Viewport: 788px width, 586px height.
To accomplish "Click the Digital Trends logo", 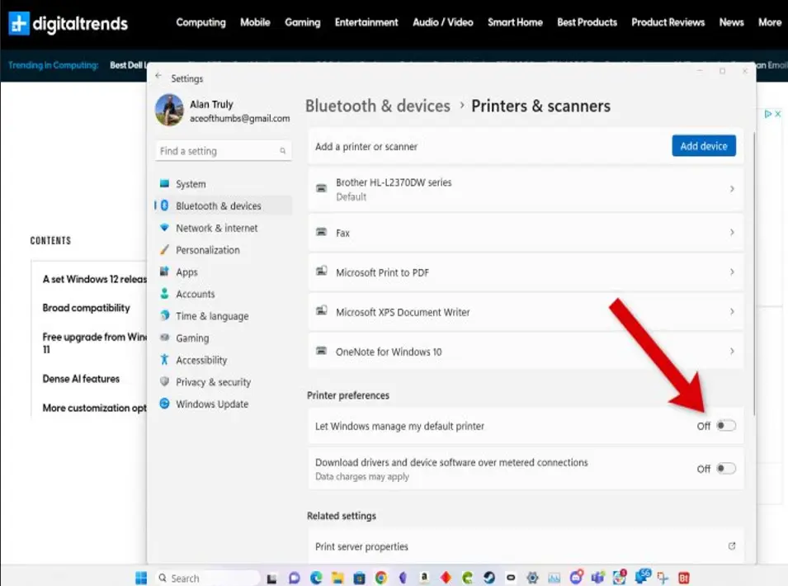I will [x=68, y=23].
